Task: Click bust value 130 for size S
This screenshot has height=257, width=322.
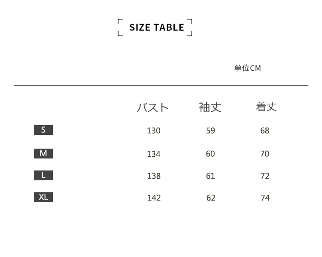Action: 154,131
